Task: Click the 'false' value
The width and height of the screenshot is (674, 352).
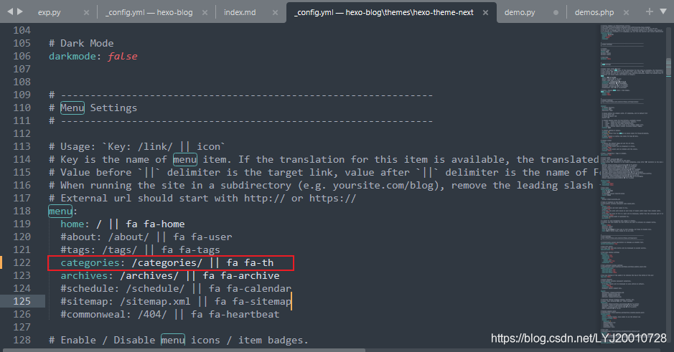Action: 123,56
